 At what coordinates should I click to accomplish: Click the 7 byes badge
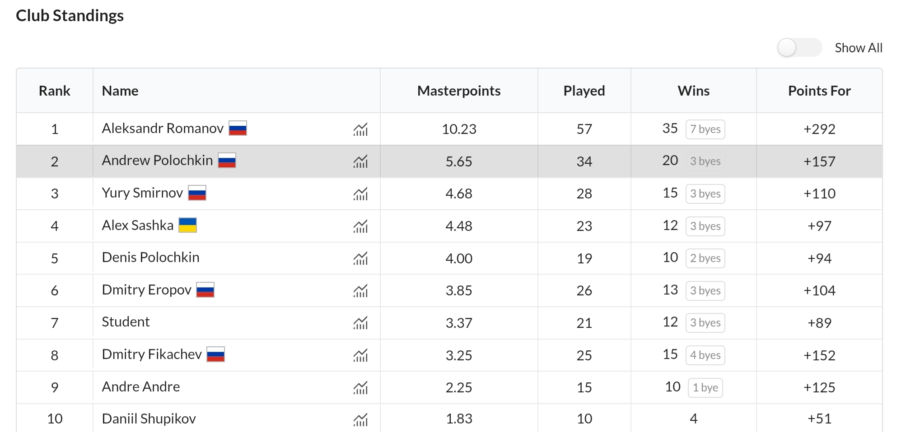[705, 129]
